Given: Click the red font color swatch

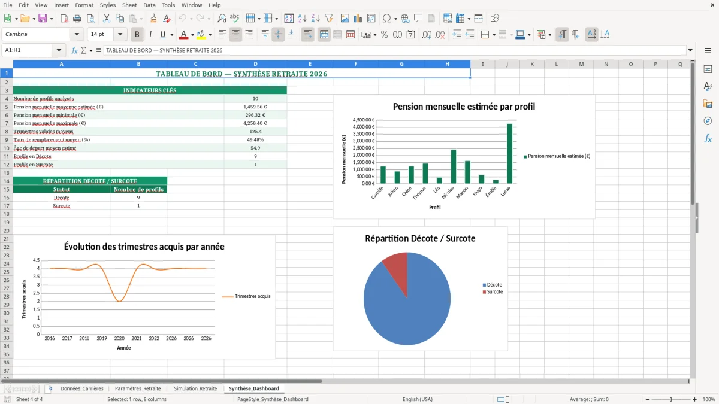Looking at the screenshot, I should 184,35.
